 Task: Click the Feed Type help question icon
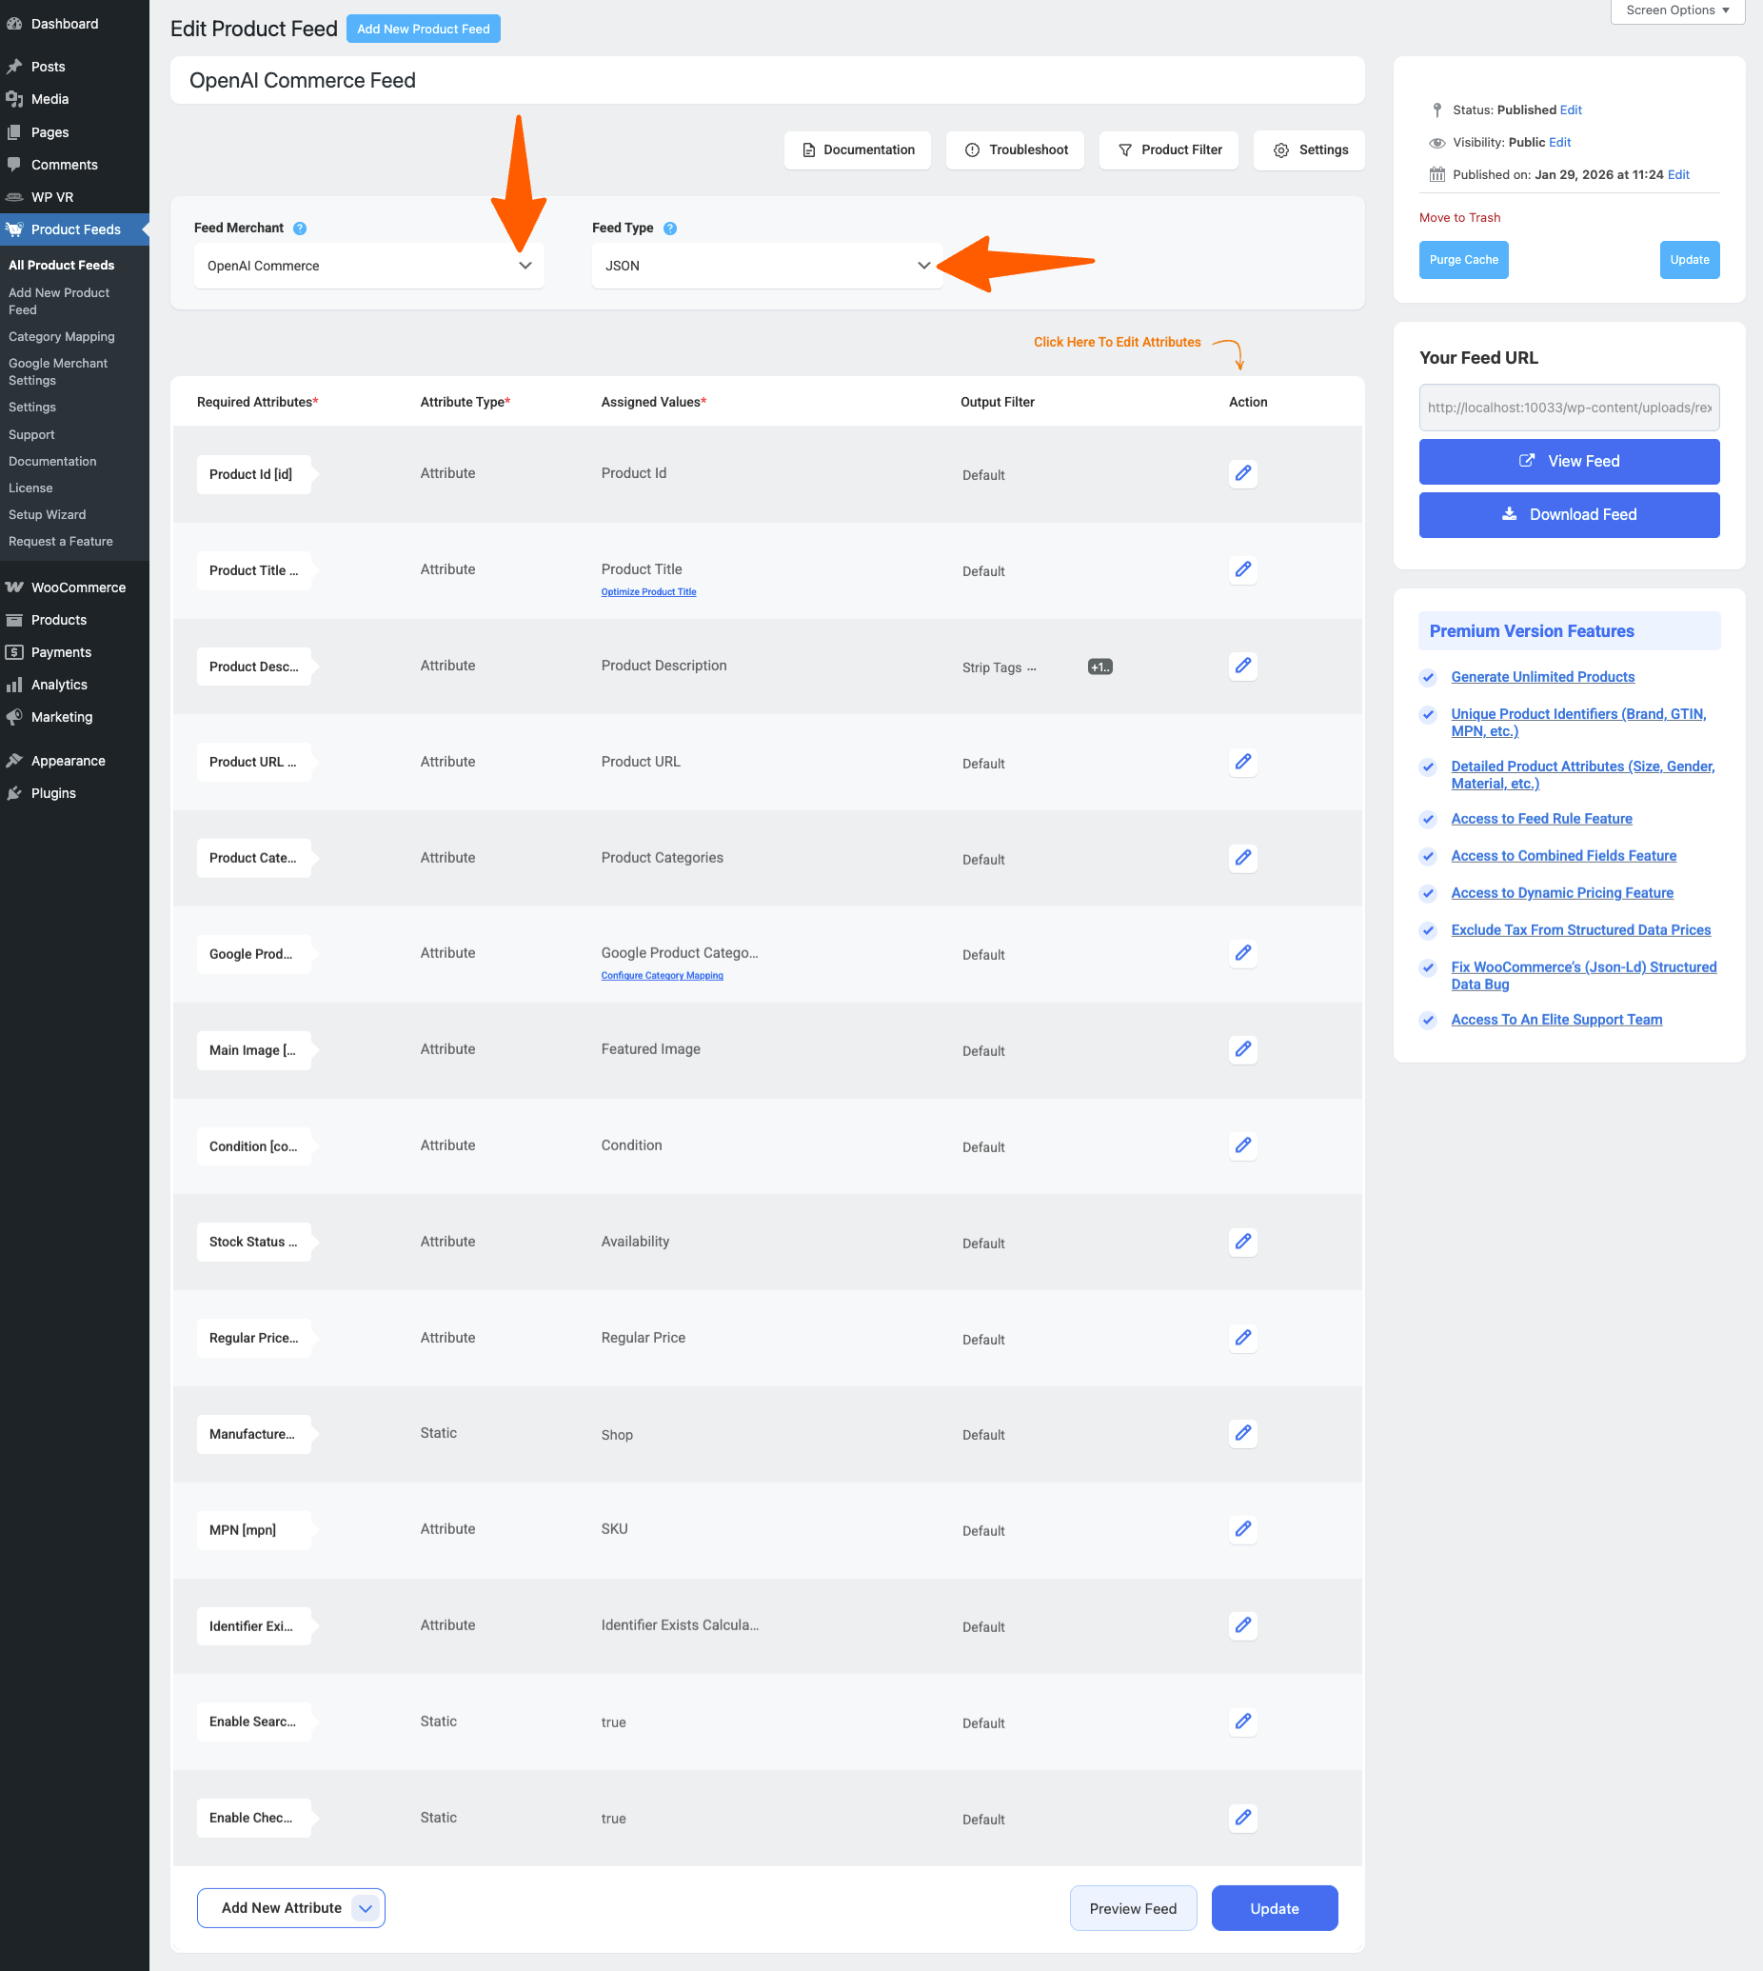[669, 229]
